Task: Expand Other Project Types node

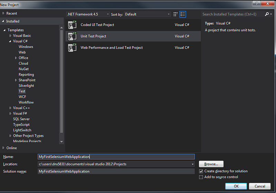Action: point(10,136)
